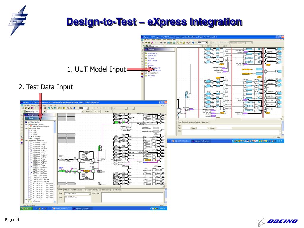The image size is (304, 228).
Task: Collapse the Coverage tree node
Action: [26, 200]
